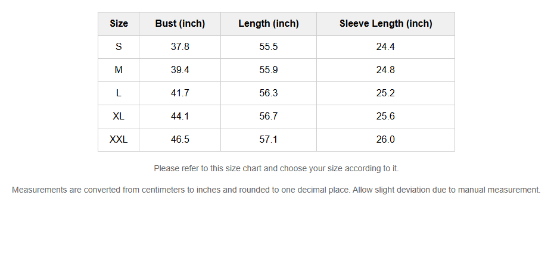Viewport: 554px width, 261px height.
Task: Click the Size column header
Action: (x=119, y=24)
